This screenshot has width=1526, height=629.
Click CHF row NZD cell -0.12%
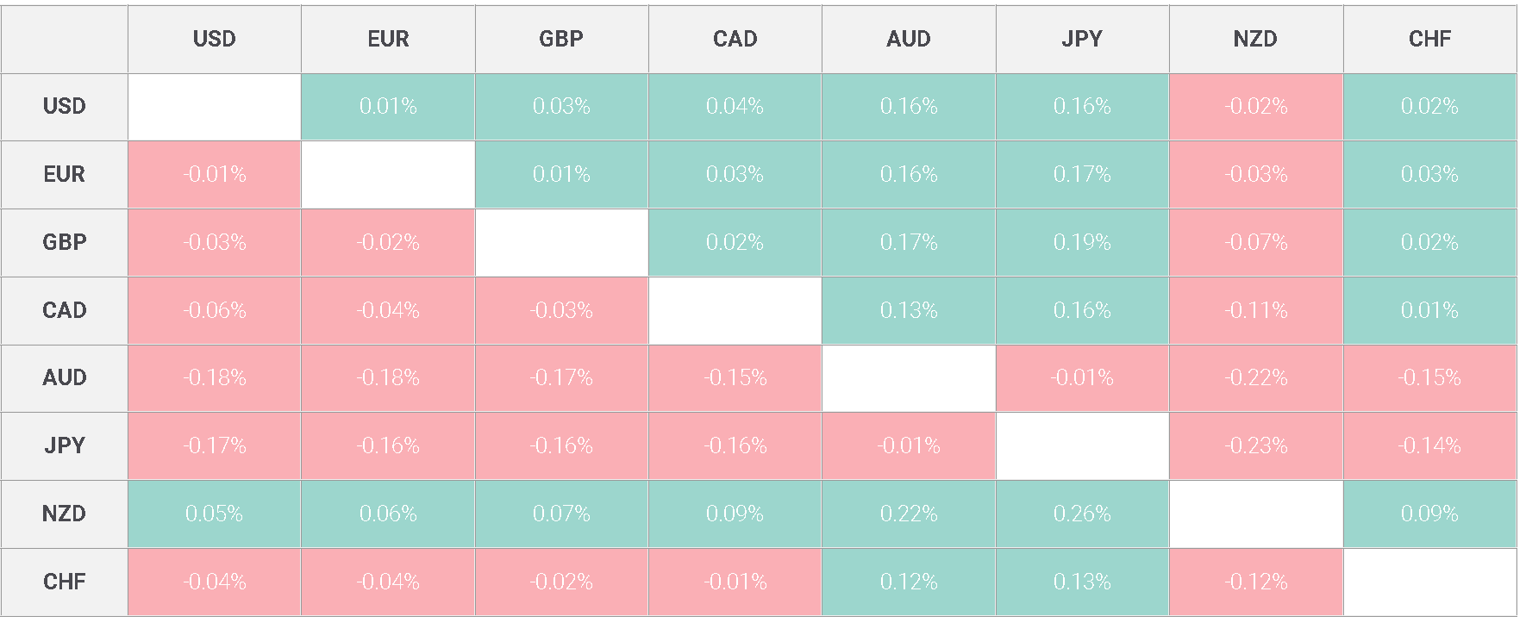[1255, 582]
